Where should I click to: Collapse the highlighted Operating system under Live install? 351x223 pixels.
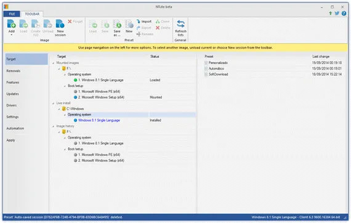65,115
